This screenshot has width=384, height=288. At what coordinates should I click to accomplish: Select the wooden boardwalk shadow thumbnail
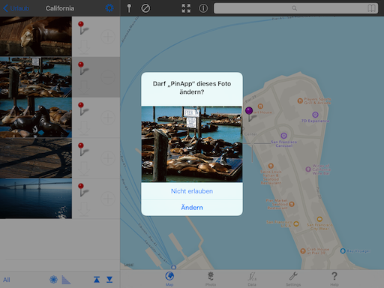[x=36, y=158]
